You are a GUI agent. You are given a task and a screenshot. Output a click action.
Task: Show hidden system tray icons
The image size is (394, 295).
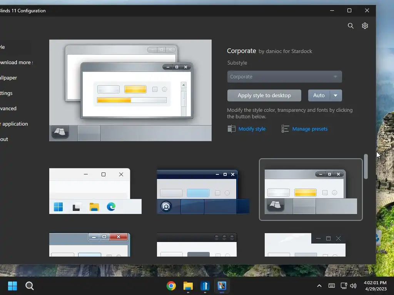[319, 286]
